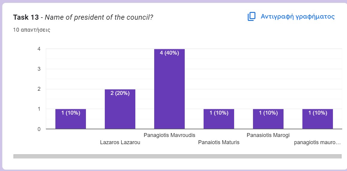Click the y-axis value 4 label
The image size is (347, 171).
point(39,49)
